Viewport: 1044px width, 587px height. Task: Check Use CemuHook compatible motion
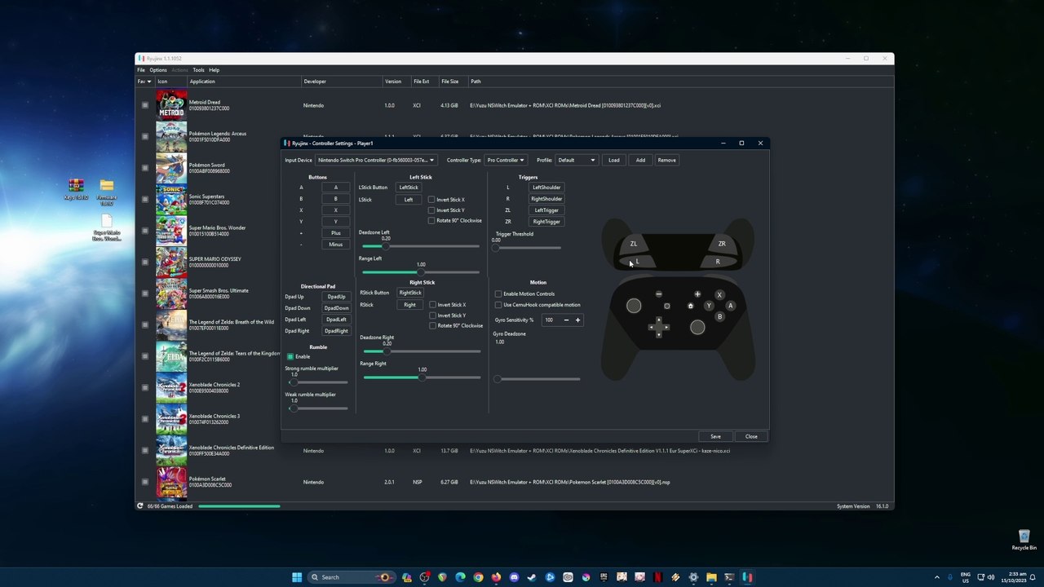498,305
